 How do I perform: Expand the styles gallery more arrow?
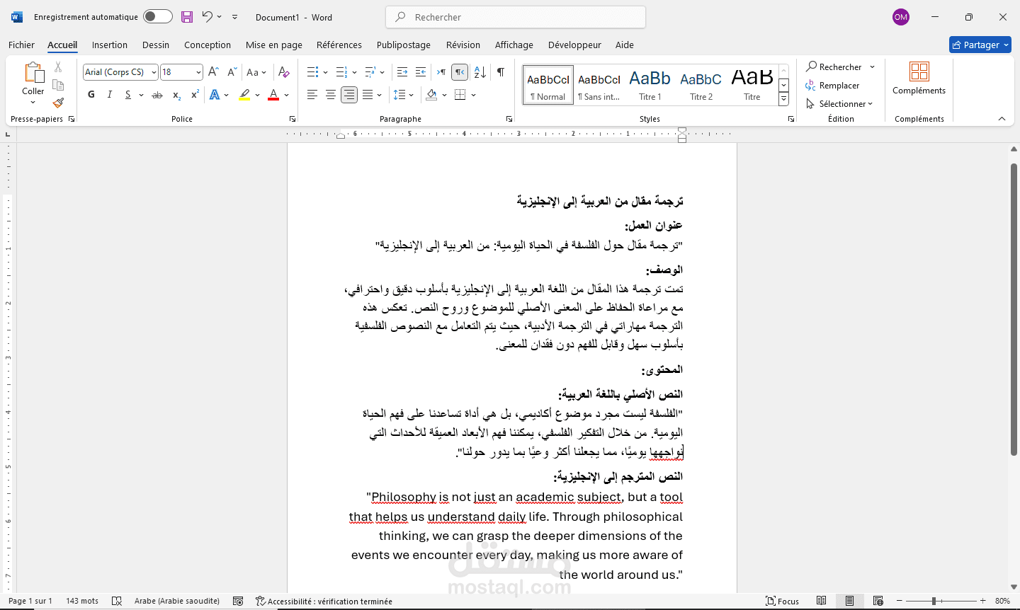(x=783, y=99)
